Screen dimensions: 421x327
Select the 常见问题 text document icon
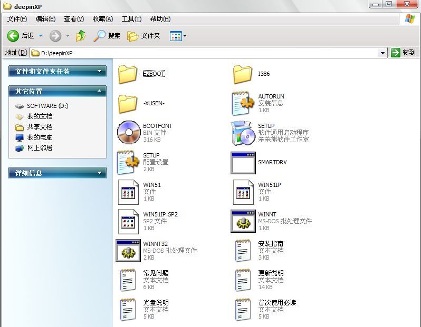coord(128,280)
